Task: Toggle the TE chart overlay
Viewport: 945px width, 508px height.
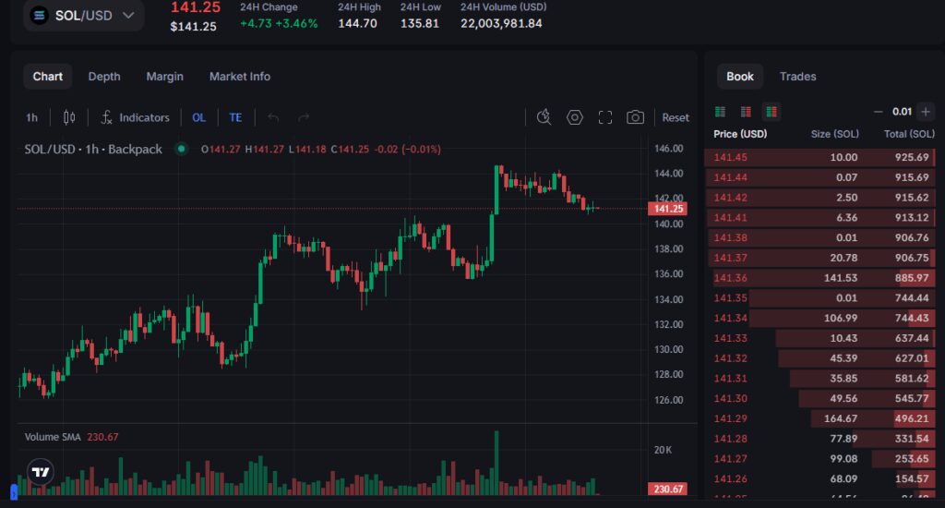Action: click(235, 117)
